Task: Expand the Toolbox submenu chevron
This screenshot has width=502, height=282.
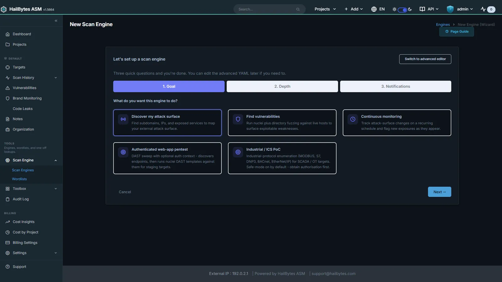Action: (56, 189)
